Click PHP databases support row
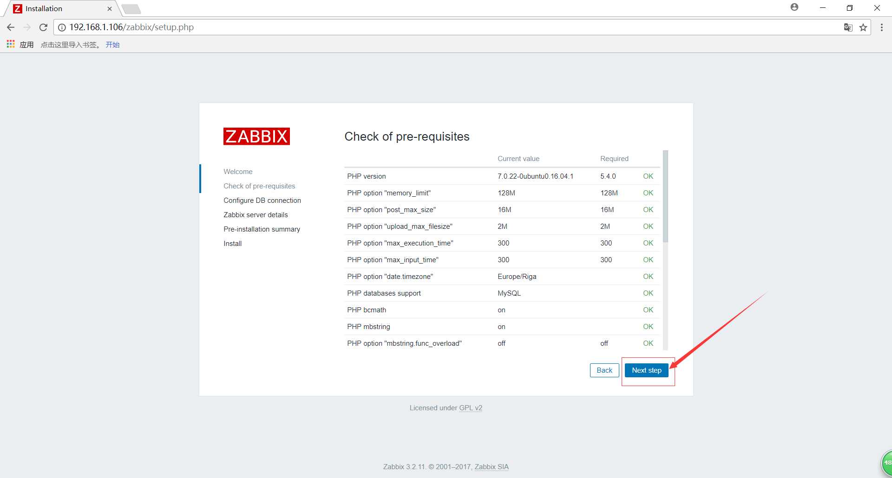This screenshot has width=892, height=478. coord(502,293)
